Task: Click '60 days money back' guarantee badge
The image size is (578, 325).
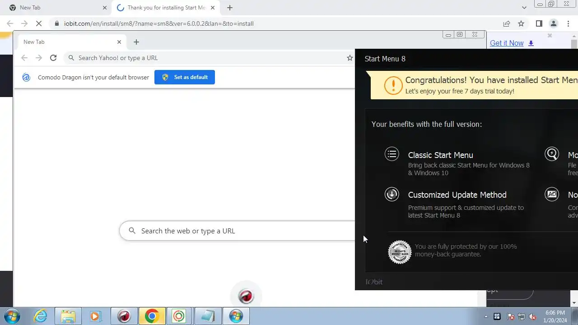Action: pos(400,252)
